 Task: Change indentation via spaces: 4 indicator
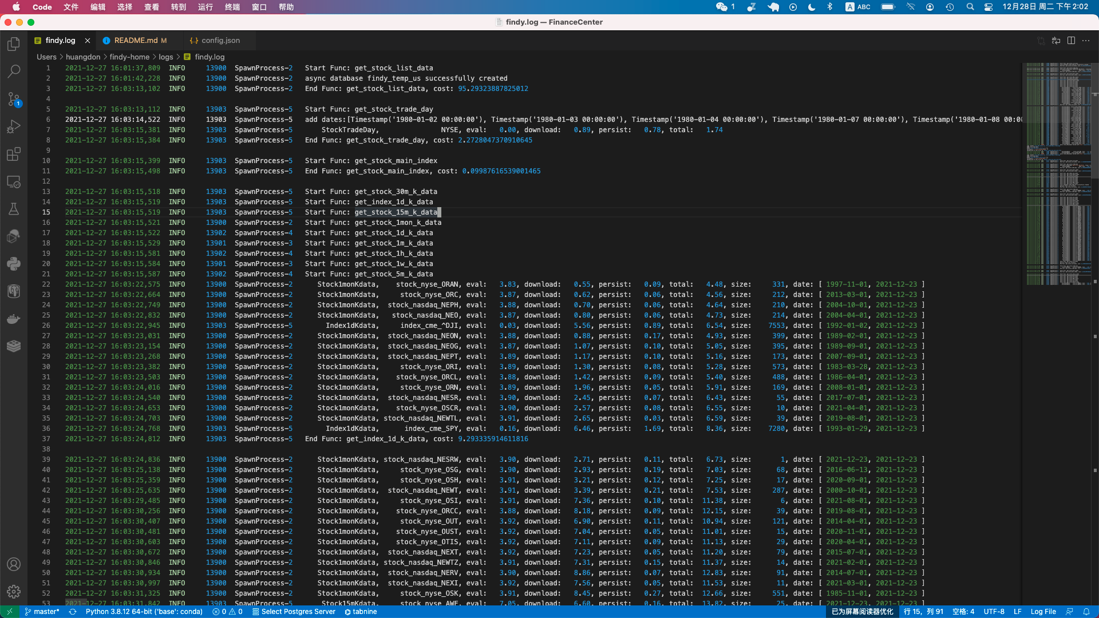pos(963,612)
